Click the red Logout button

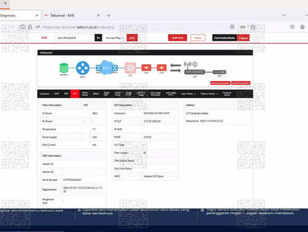tap(243, 38)
